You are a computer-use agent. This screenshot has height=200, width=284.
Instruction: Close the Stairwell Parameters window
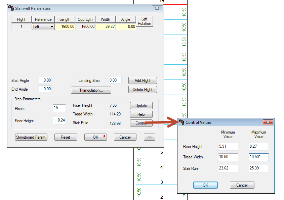pyautogui.click(x=157, y=8)
